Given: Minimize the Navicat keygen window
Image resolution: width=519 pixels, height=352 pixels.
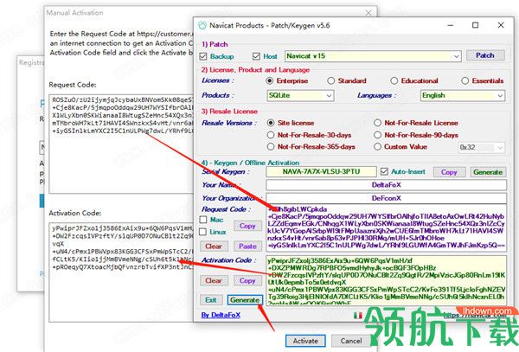Looking at the screenshot, I should click(x=451, y=25).
